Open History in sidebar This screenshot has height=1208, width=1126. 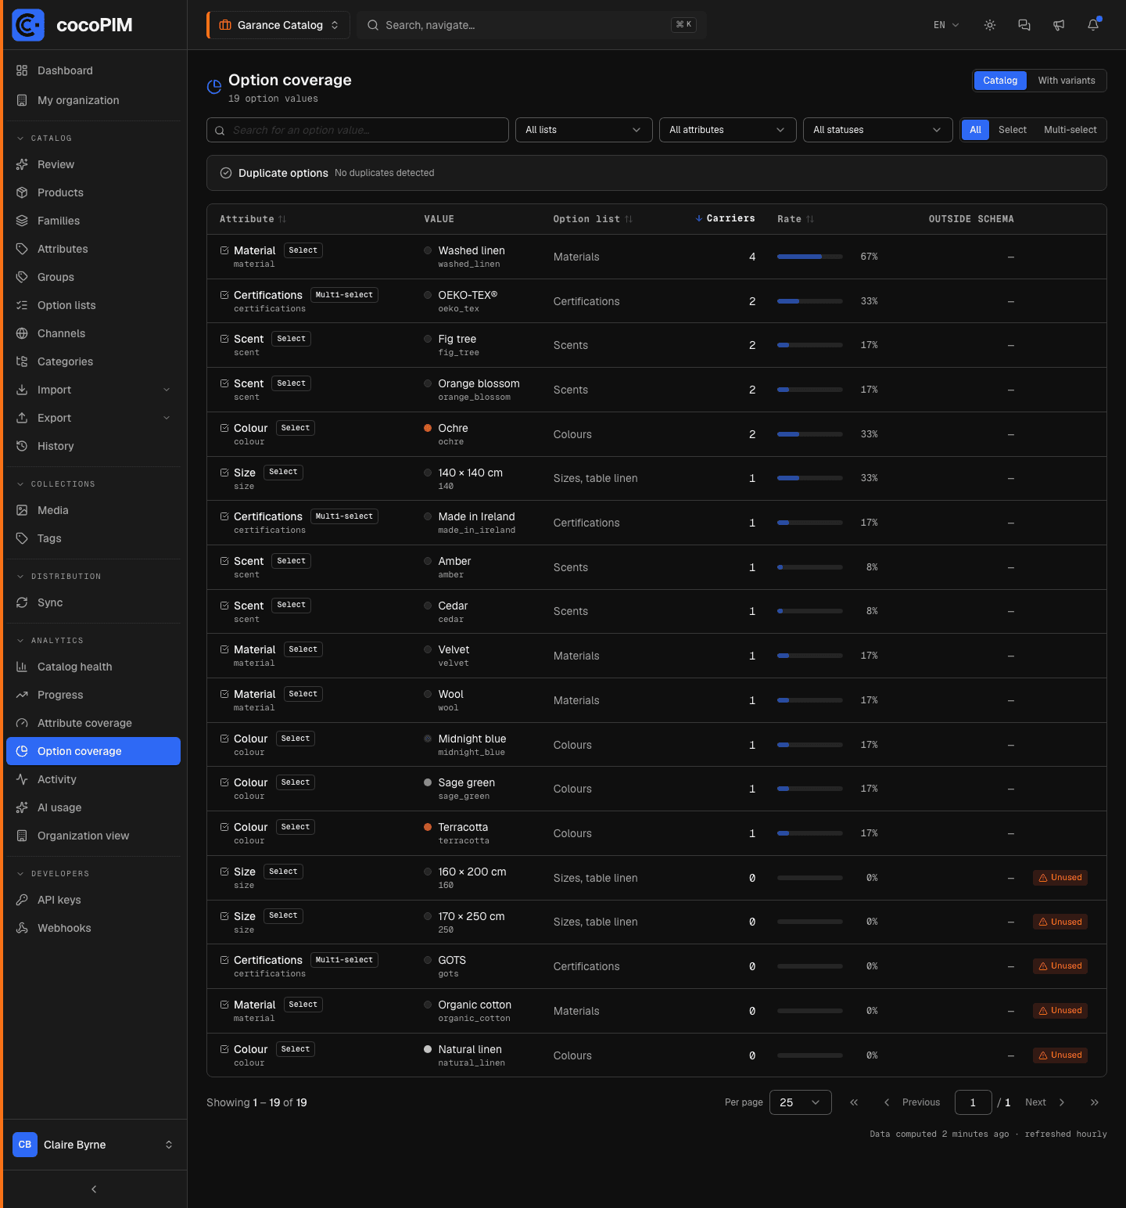pos(93,446)
